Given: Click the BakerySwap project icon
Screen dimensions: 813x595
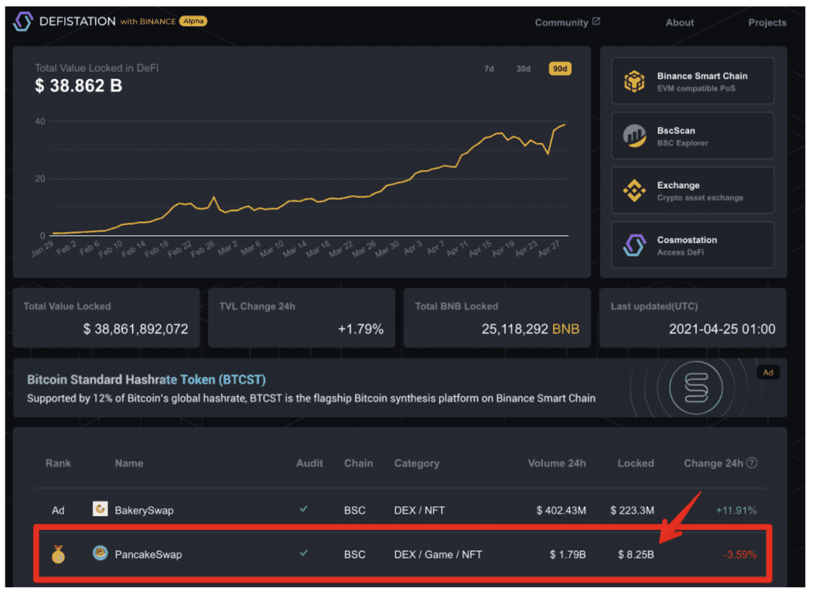Looking at the screenshot, I should click(100, 510).
